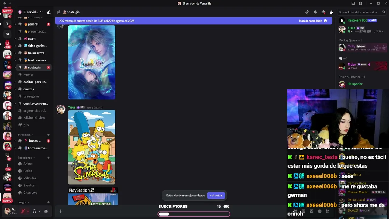Open The Simpsons image attachment

(91, 147)
